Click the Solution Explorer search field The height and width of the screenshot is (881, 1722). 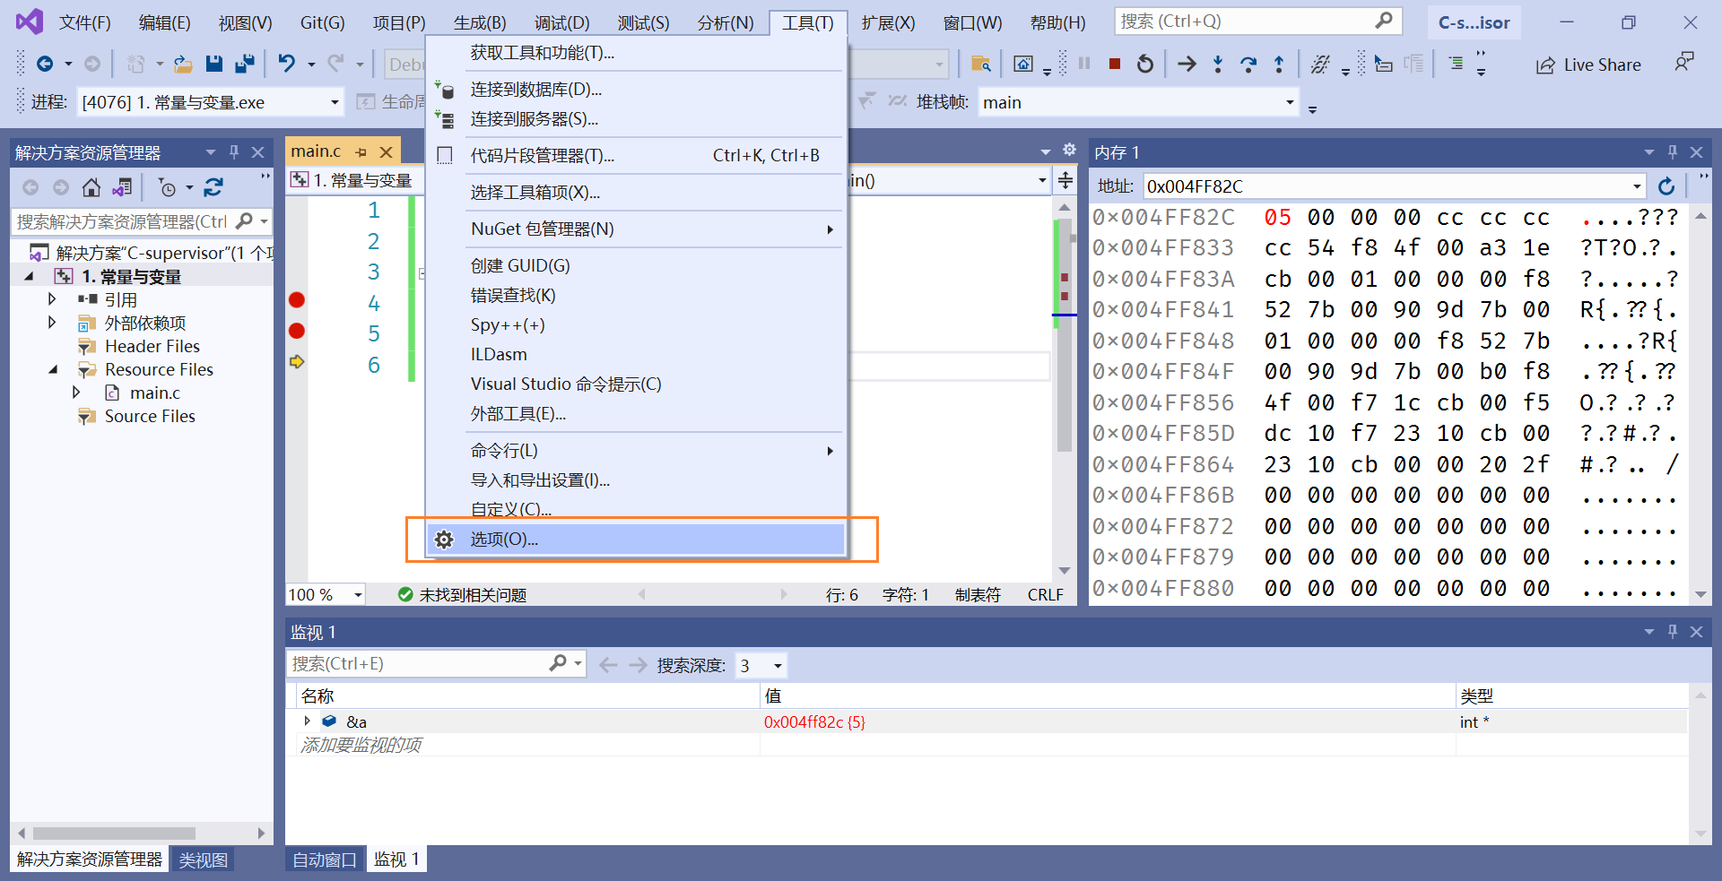[x=124, y=221]
